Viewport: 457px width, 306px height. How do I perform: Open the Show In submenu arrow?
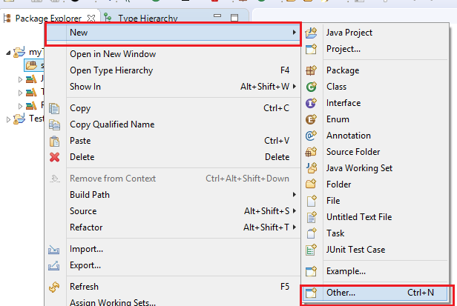pos(294,87)
